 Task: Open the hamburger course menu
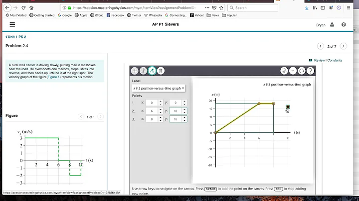click(x=12, y=24)
